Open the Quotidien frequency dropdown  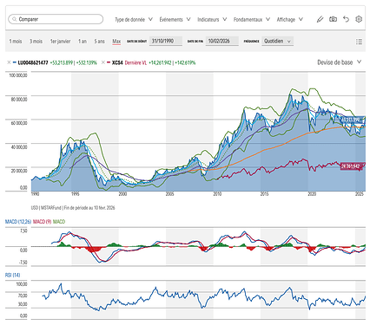[277, 41]
